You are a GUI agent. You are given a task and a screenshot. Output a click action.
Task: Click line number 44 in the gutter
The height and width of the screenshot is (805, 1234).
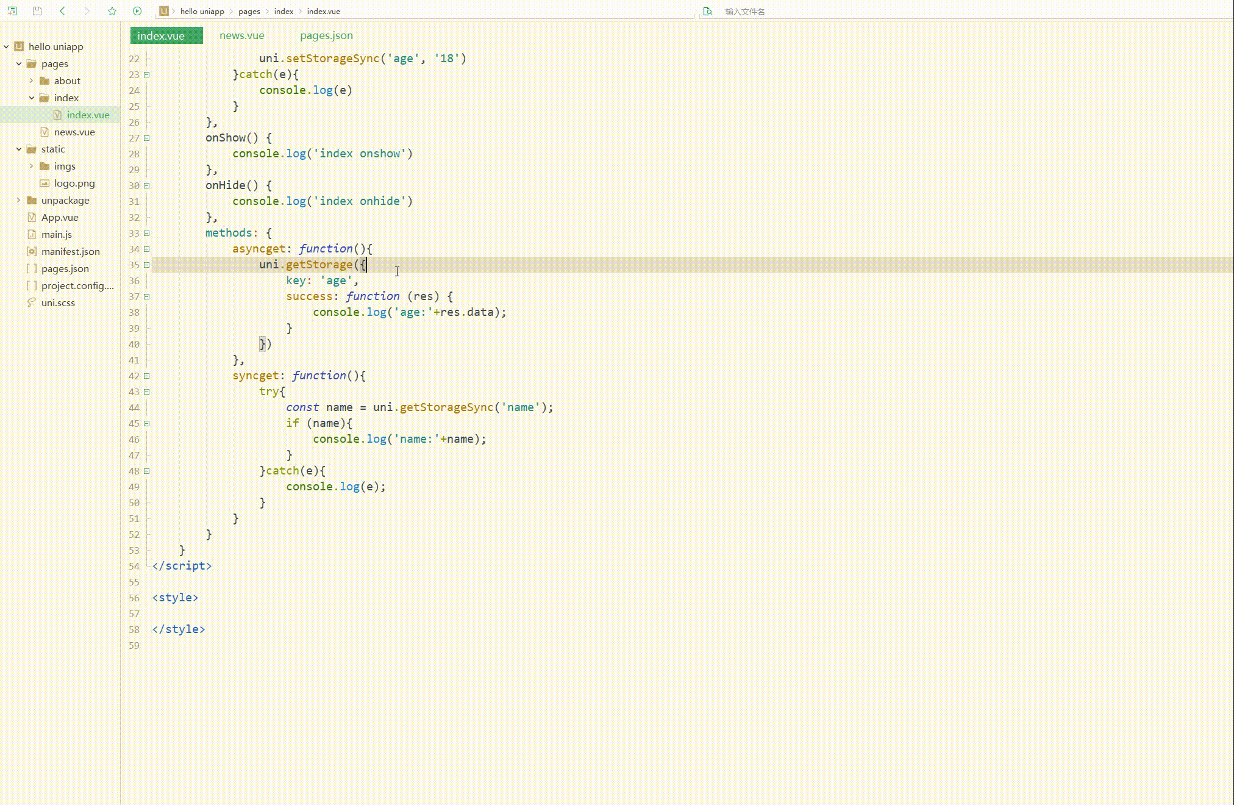click(134, 407)
